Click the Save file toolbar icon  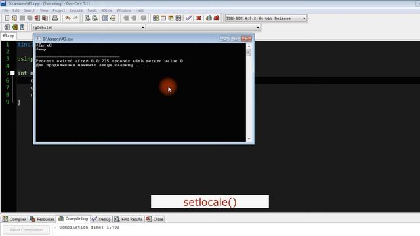coord(22,18)
